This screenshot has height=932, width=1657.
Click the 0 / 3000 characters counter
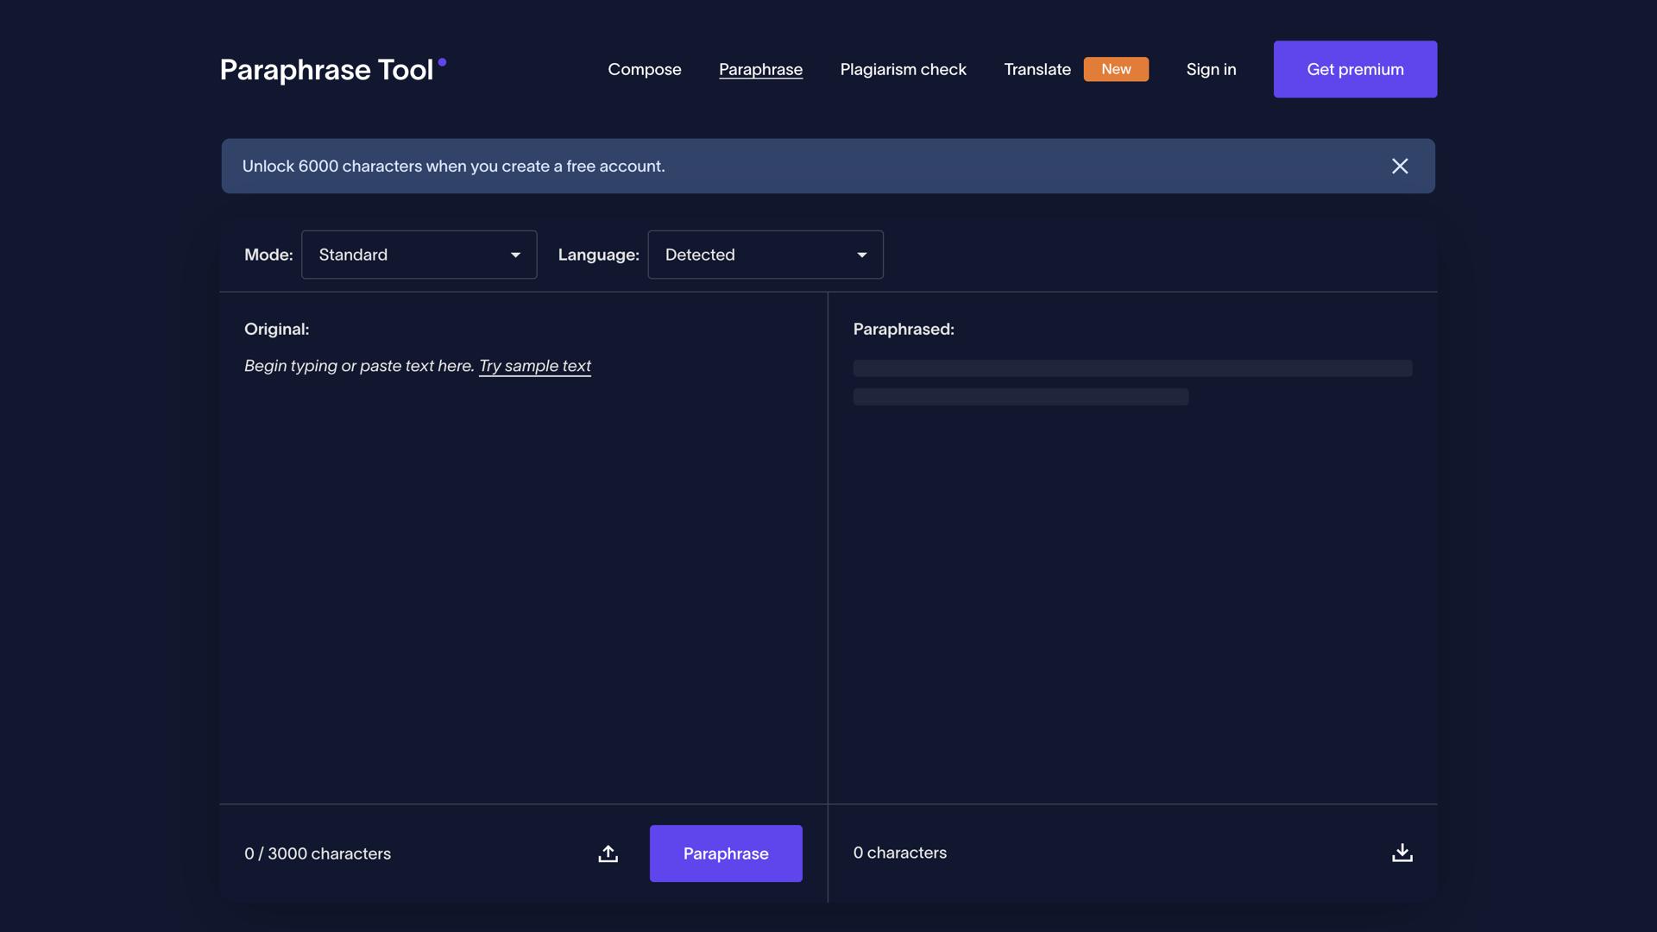tap(318, 853)
